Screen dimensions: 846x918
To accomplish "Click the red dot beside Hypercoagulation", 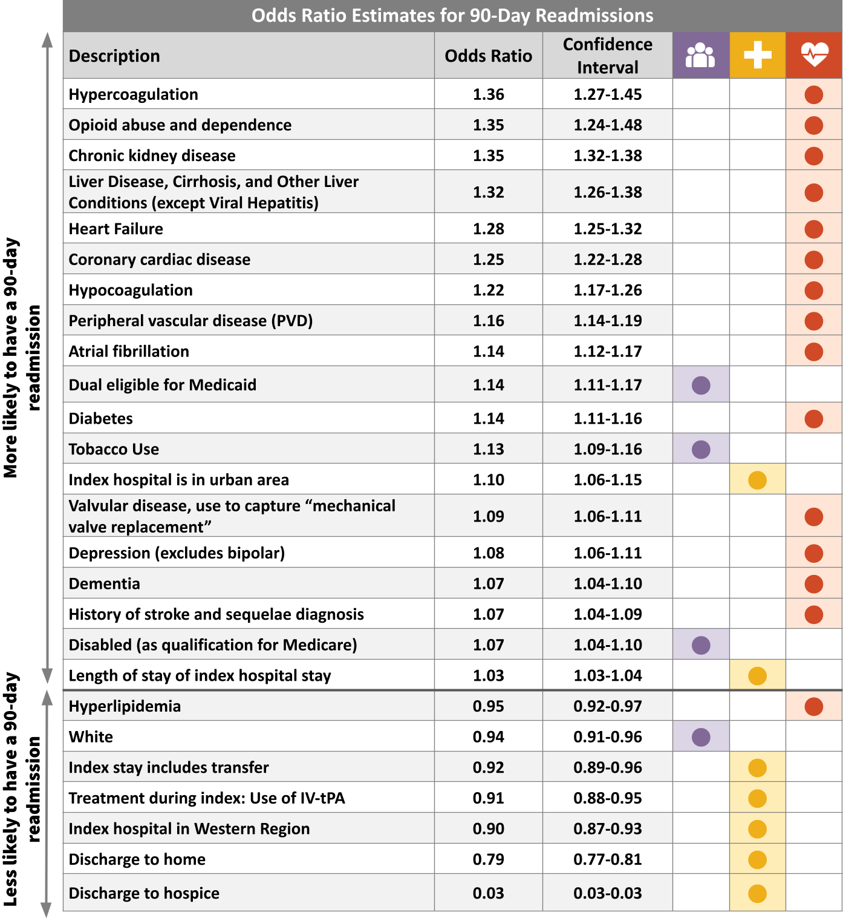I will [x=815, y=94].
